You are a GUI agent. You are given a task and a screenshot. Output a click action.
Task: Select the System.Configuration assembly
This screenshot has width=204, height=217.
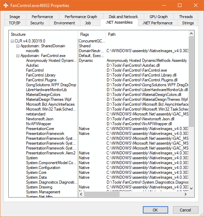pos(43,168)
